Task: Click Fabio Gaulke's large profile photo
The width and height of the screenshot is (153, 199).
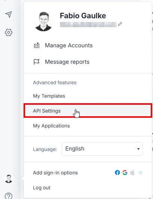Action: (43, 22)
